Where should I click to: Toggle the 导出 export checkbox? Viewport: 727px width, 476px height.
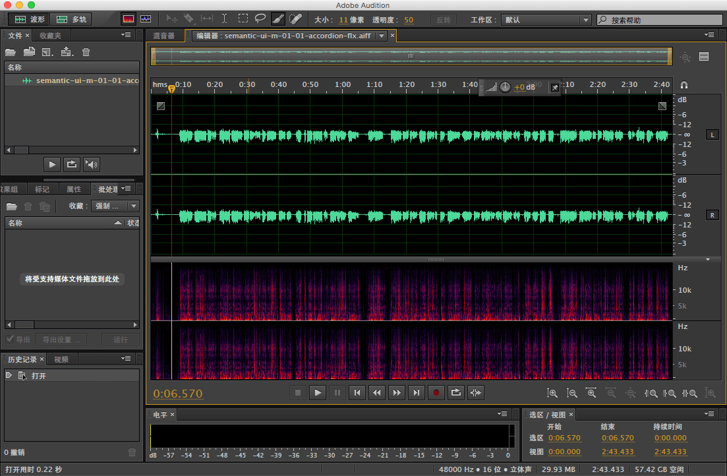10,339
